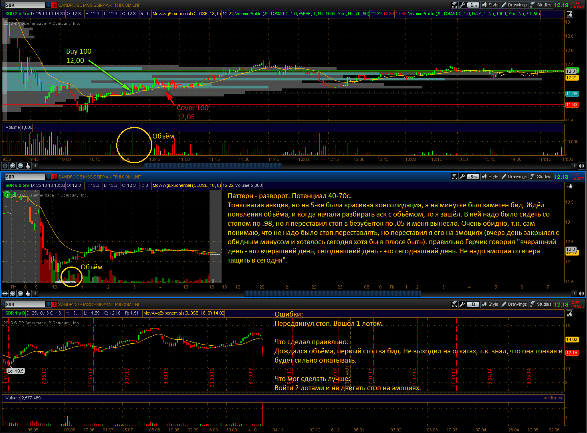
Task: Click the red link number 1 box in the 5m chart
Action: (x=54, y=176)
